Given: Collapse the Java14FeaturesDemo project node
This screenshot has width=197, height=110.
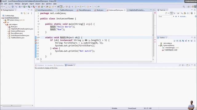Looking at the screenshot, I should coord(2,18).
